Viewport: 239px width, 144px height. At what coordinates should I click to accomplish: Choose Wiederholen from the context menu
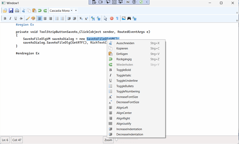click(x=136, y=65)
